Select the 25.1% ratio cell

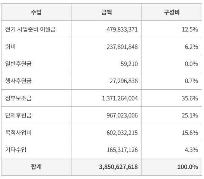[x=190, y=115]
